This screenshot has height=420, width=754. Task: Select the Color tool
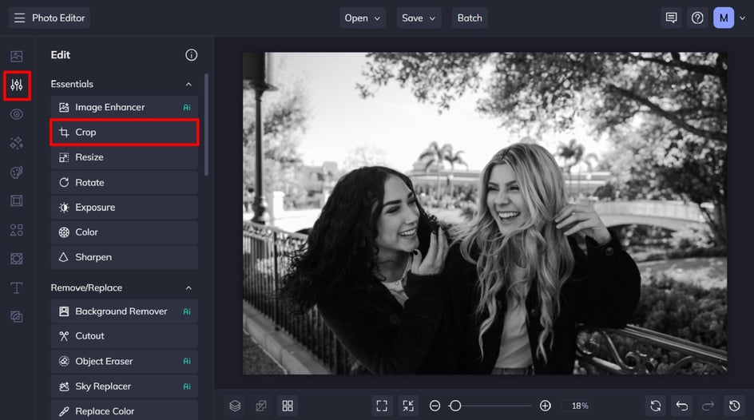click(x=124, y=232)
